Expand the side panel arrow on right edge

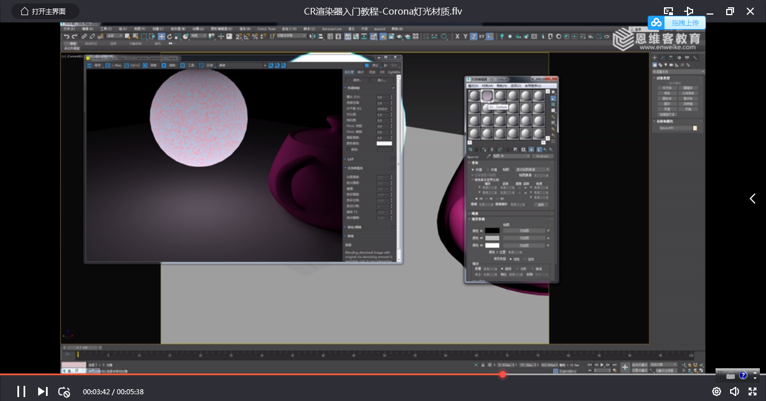(753, 199)
